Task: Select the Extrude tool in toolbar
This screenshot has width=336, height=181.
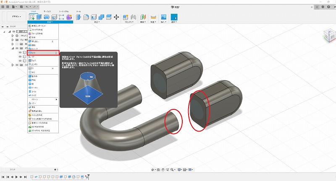Action: tap(39, 17)
